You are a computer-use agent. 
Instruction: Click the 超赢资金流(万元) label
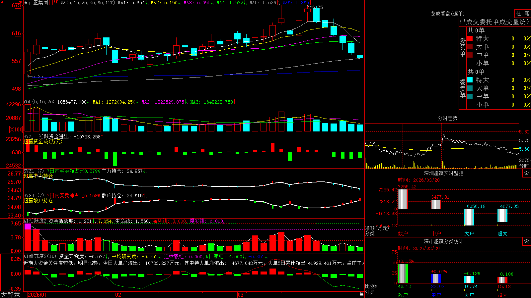click(43, 141)
